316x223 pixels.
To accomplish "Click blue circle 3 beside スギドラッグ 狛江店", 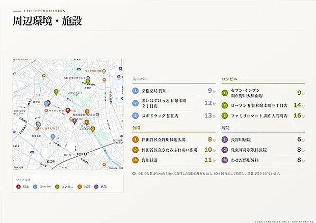I will 136,116.
